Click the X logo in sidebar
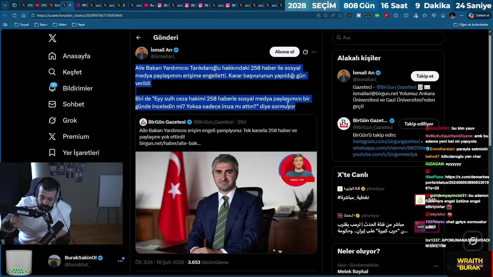This screenshot has height=277, width=493. coord(52,38)
